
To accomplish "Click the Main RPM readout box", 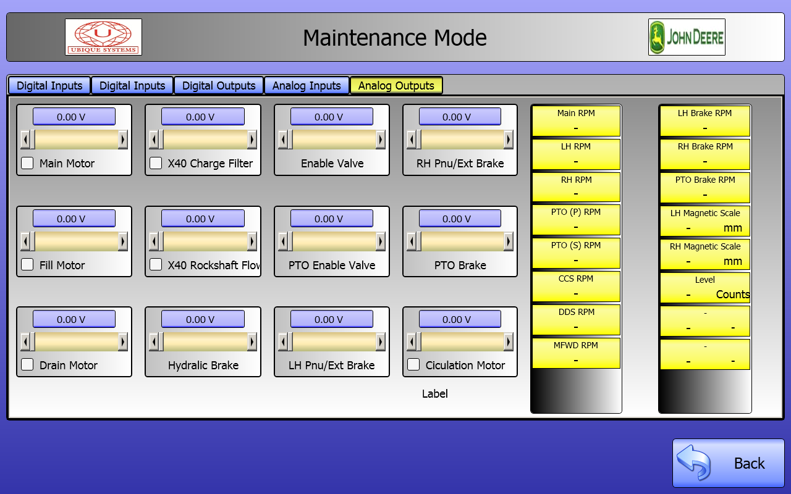I will tap(576, 121).
